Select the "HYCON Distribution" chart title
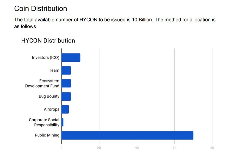Image resolution: width=238 pixels, height=152 pixels. pyautogui.click(x=48, y=41)
